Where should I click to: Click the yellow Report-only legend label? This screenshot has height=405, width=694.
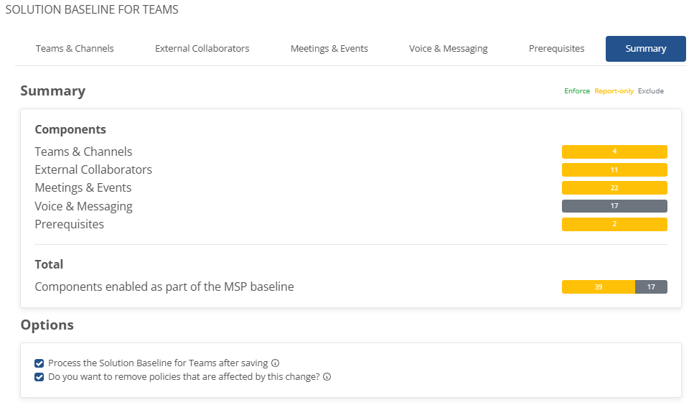614,90
